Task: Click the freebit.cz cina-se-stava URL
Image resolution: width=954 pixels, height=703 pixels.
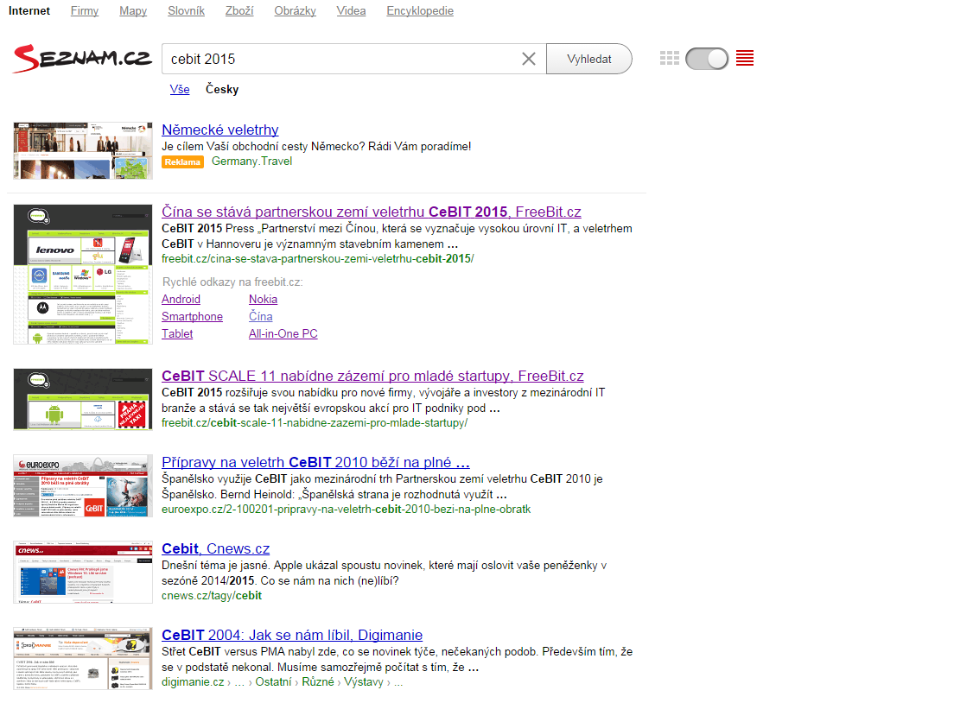Action: [318, 258]
